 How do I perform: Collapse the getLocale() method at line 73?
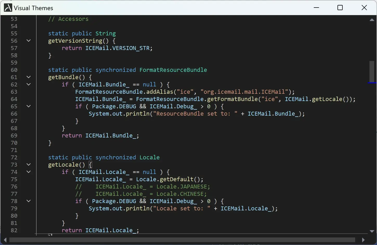pyautogui.click(x=29, y=165)
